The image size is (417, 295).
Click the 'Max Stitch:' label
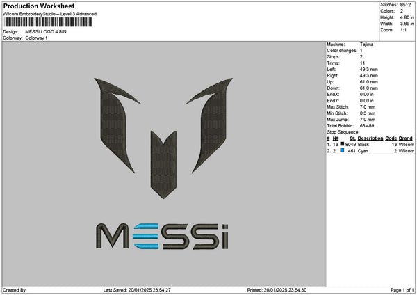(x=338, y=107)
